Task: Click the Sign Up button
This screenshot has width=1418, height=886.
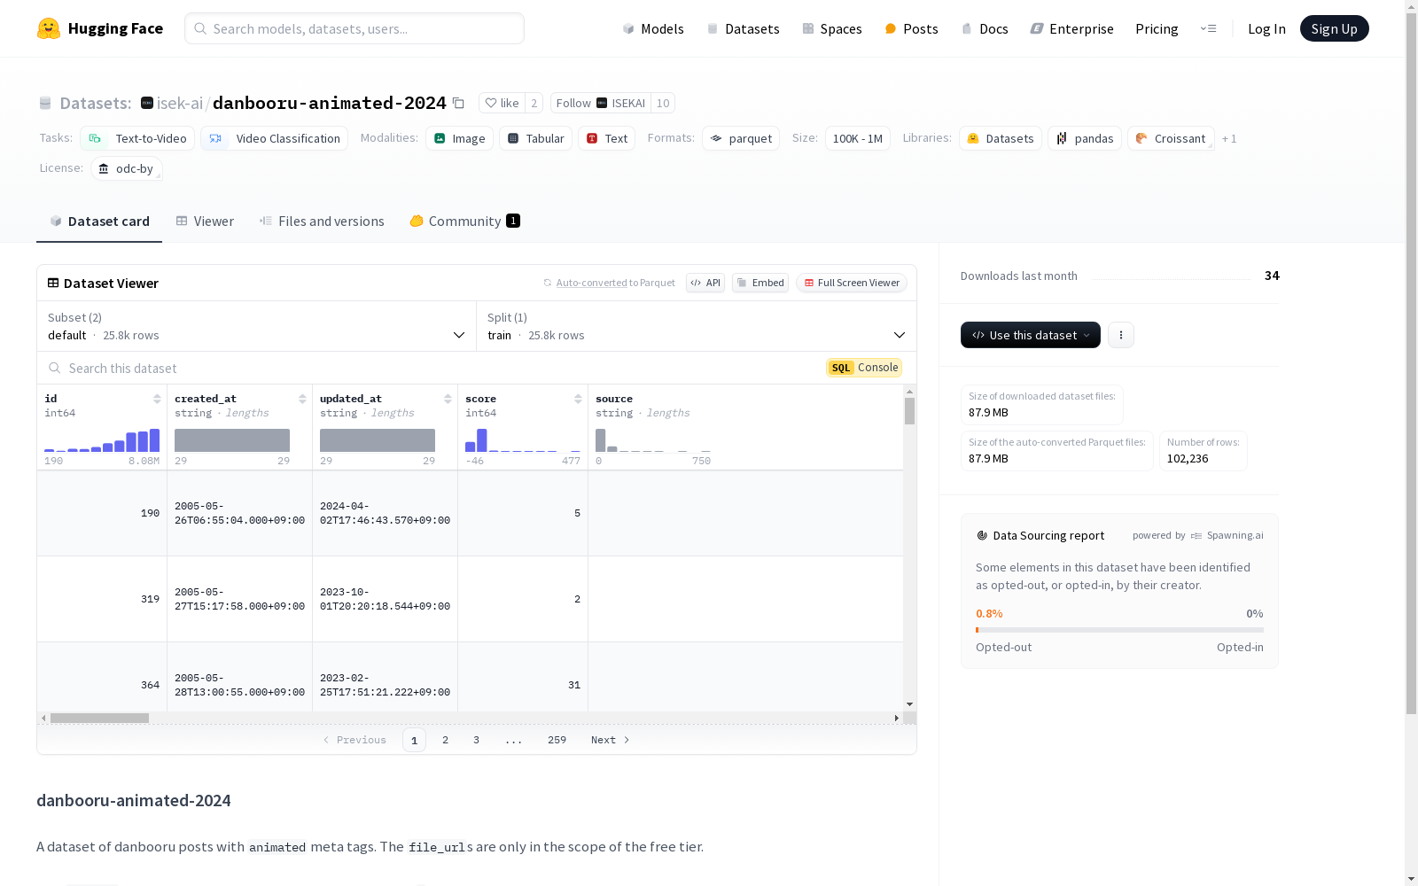Action: 1334,28
